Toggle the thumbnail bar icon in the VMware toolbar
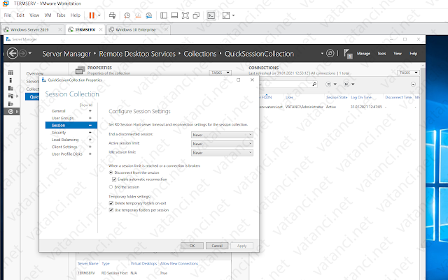Screen dimensions: 448x280 [x=174, y=15]
